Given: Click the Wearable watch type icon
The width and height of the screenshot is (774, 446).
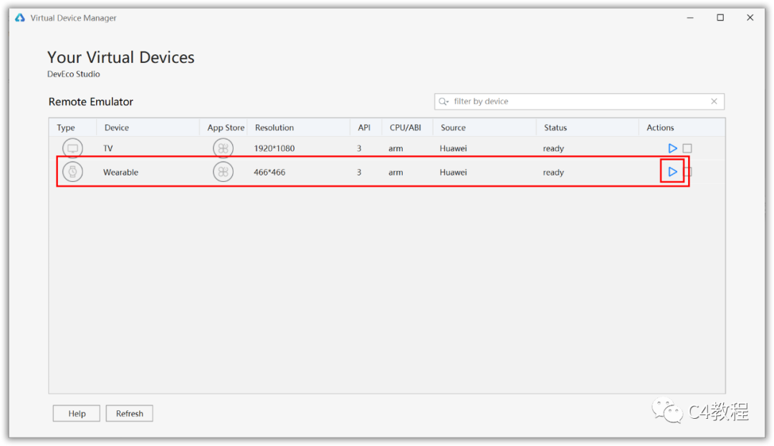Looking at the screenshot, I should [x=72, y=172].
